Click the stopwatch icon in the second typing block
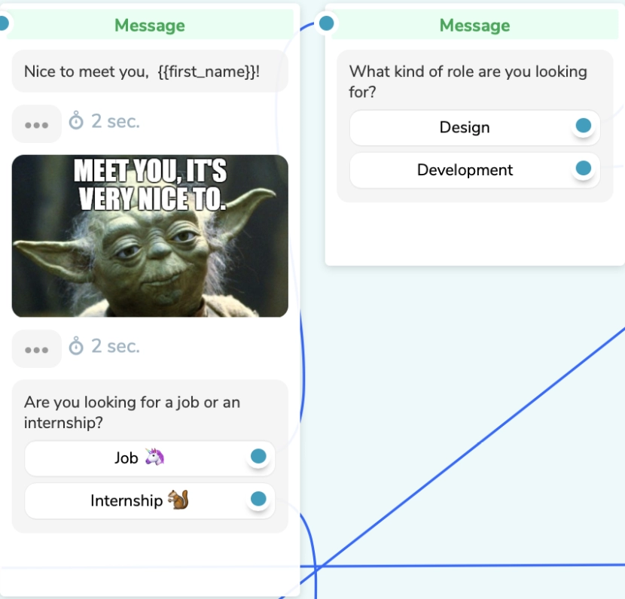Image resolution: width=625 pixels, height=599 pixels. click(79, 346)
